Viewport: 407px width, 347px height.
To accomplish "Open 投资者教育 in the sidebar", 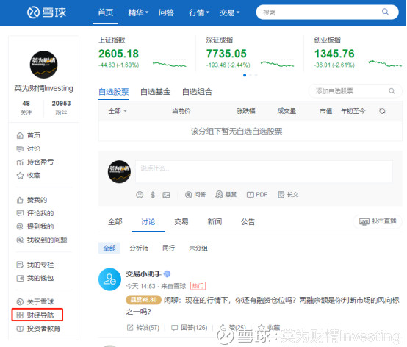I will point(38,329).
